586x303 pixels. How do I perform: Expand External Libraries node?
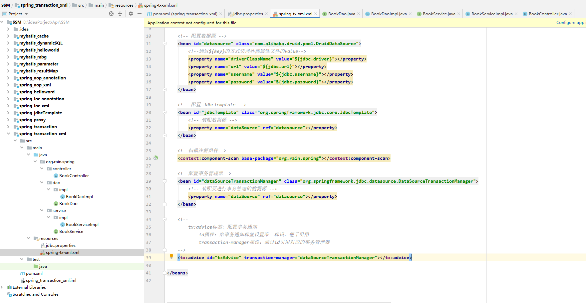point(2,287)
